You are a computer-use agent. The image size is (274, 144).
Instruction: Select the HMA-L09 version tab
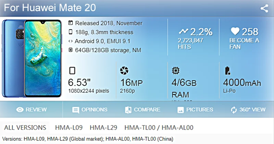pos(69,128)
